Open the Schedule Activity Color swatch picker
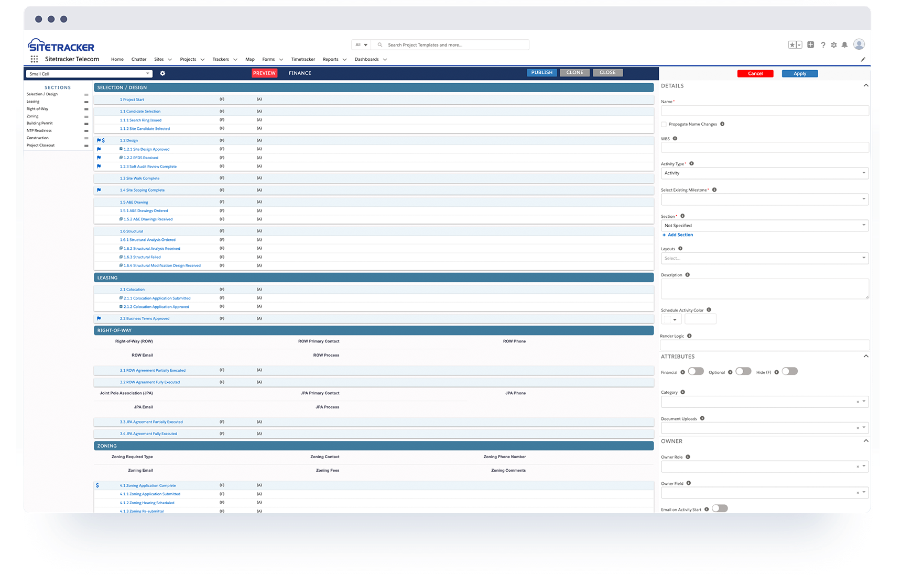This screenshot has width=901, height=577. (x=671, y=319)
